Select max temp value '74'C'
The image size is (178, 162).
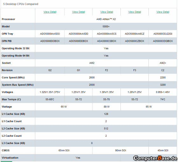pos(163,99)
